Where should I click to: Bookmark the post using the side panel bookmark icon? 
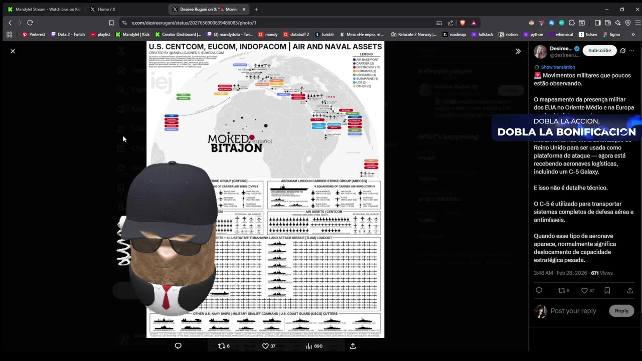tap(607, 290)
